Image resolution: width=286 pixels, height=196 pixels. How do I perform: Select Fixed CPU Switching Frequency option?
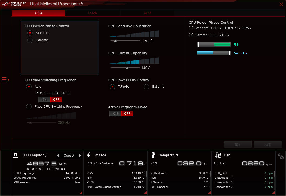tap(29, 107)
